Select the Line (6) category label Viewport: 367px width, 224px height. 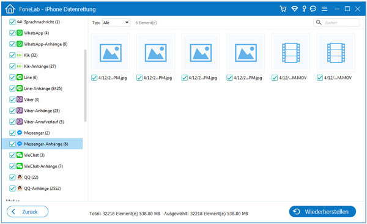(31, 77)
